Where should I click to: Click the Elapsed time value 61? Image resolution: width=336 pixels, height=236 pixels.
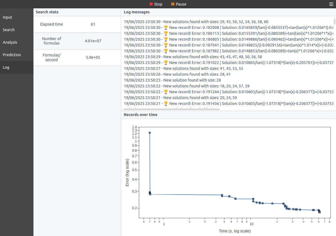pos(93,24)
